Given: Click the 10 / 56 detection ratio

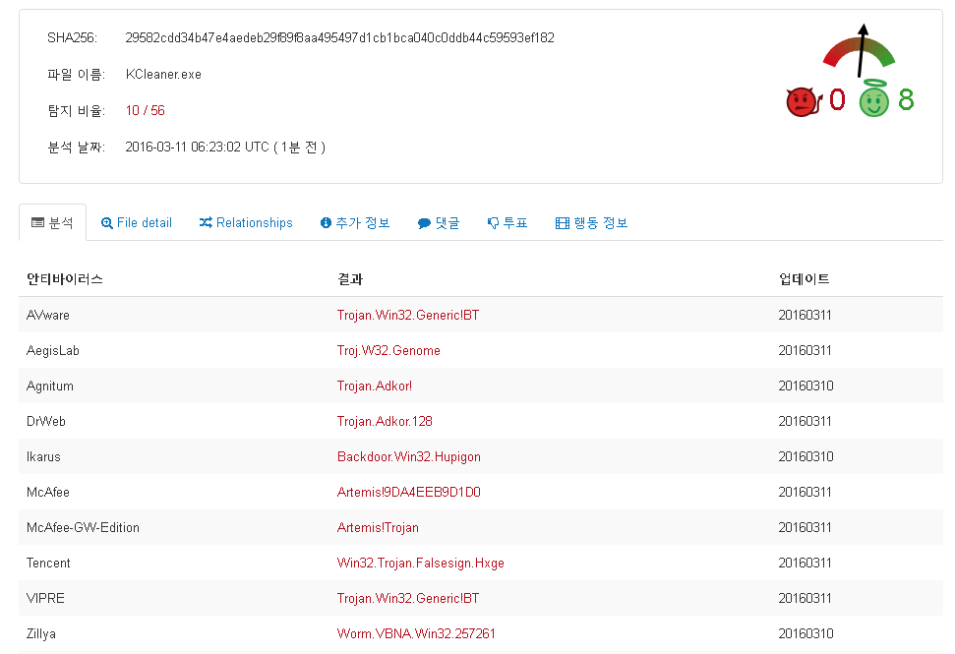Looking at the screenshot, I should [145, 110].
